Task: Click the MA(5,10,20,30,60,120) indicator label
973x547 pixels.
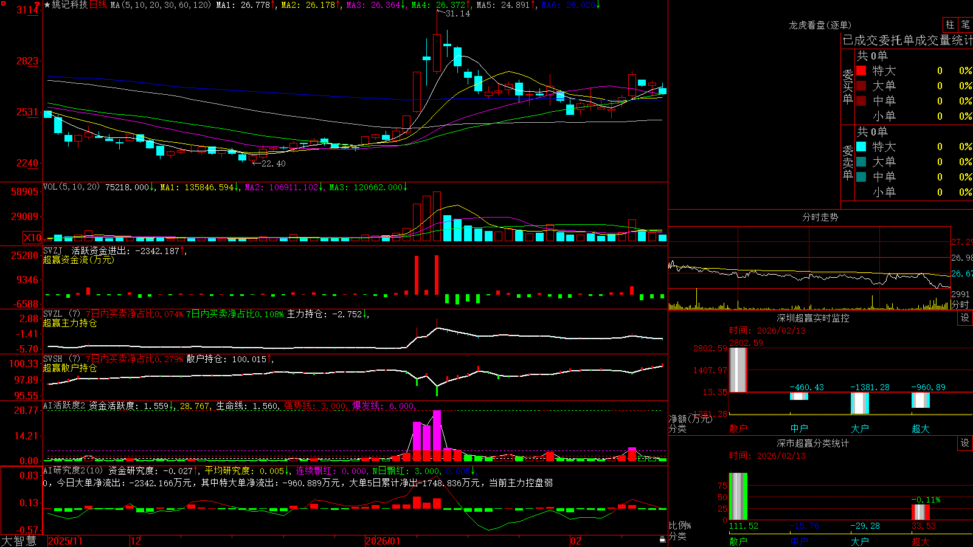Action: (161, 5)
